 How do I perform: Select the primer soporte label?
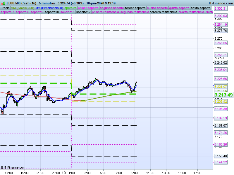88,8
